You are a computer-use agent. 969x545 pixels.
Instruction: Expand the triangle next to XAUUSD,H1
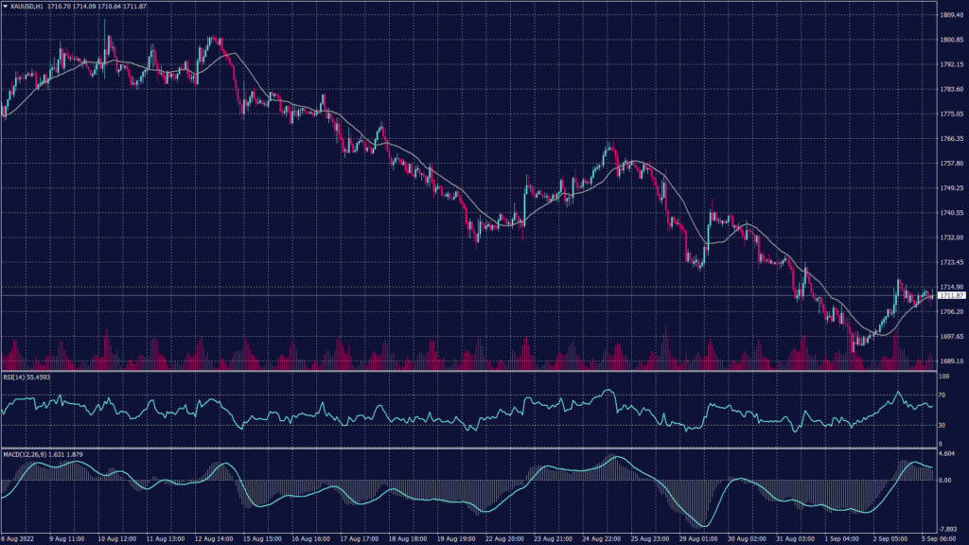pyautogui.click(x=7, y=6)
